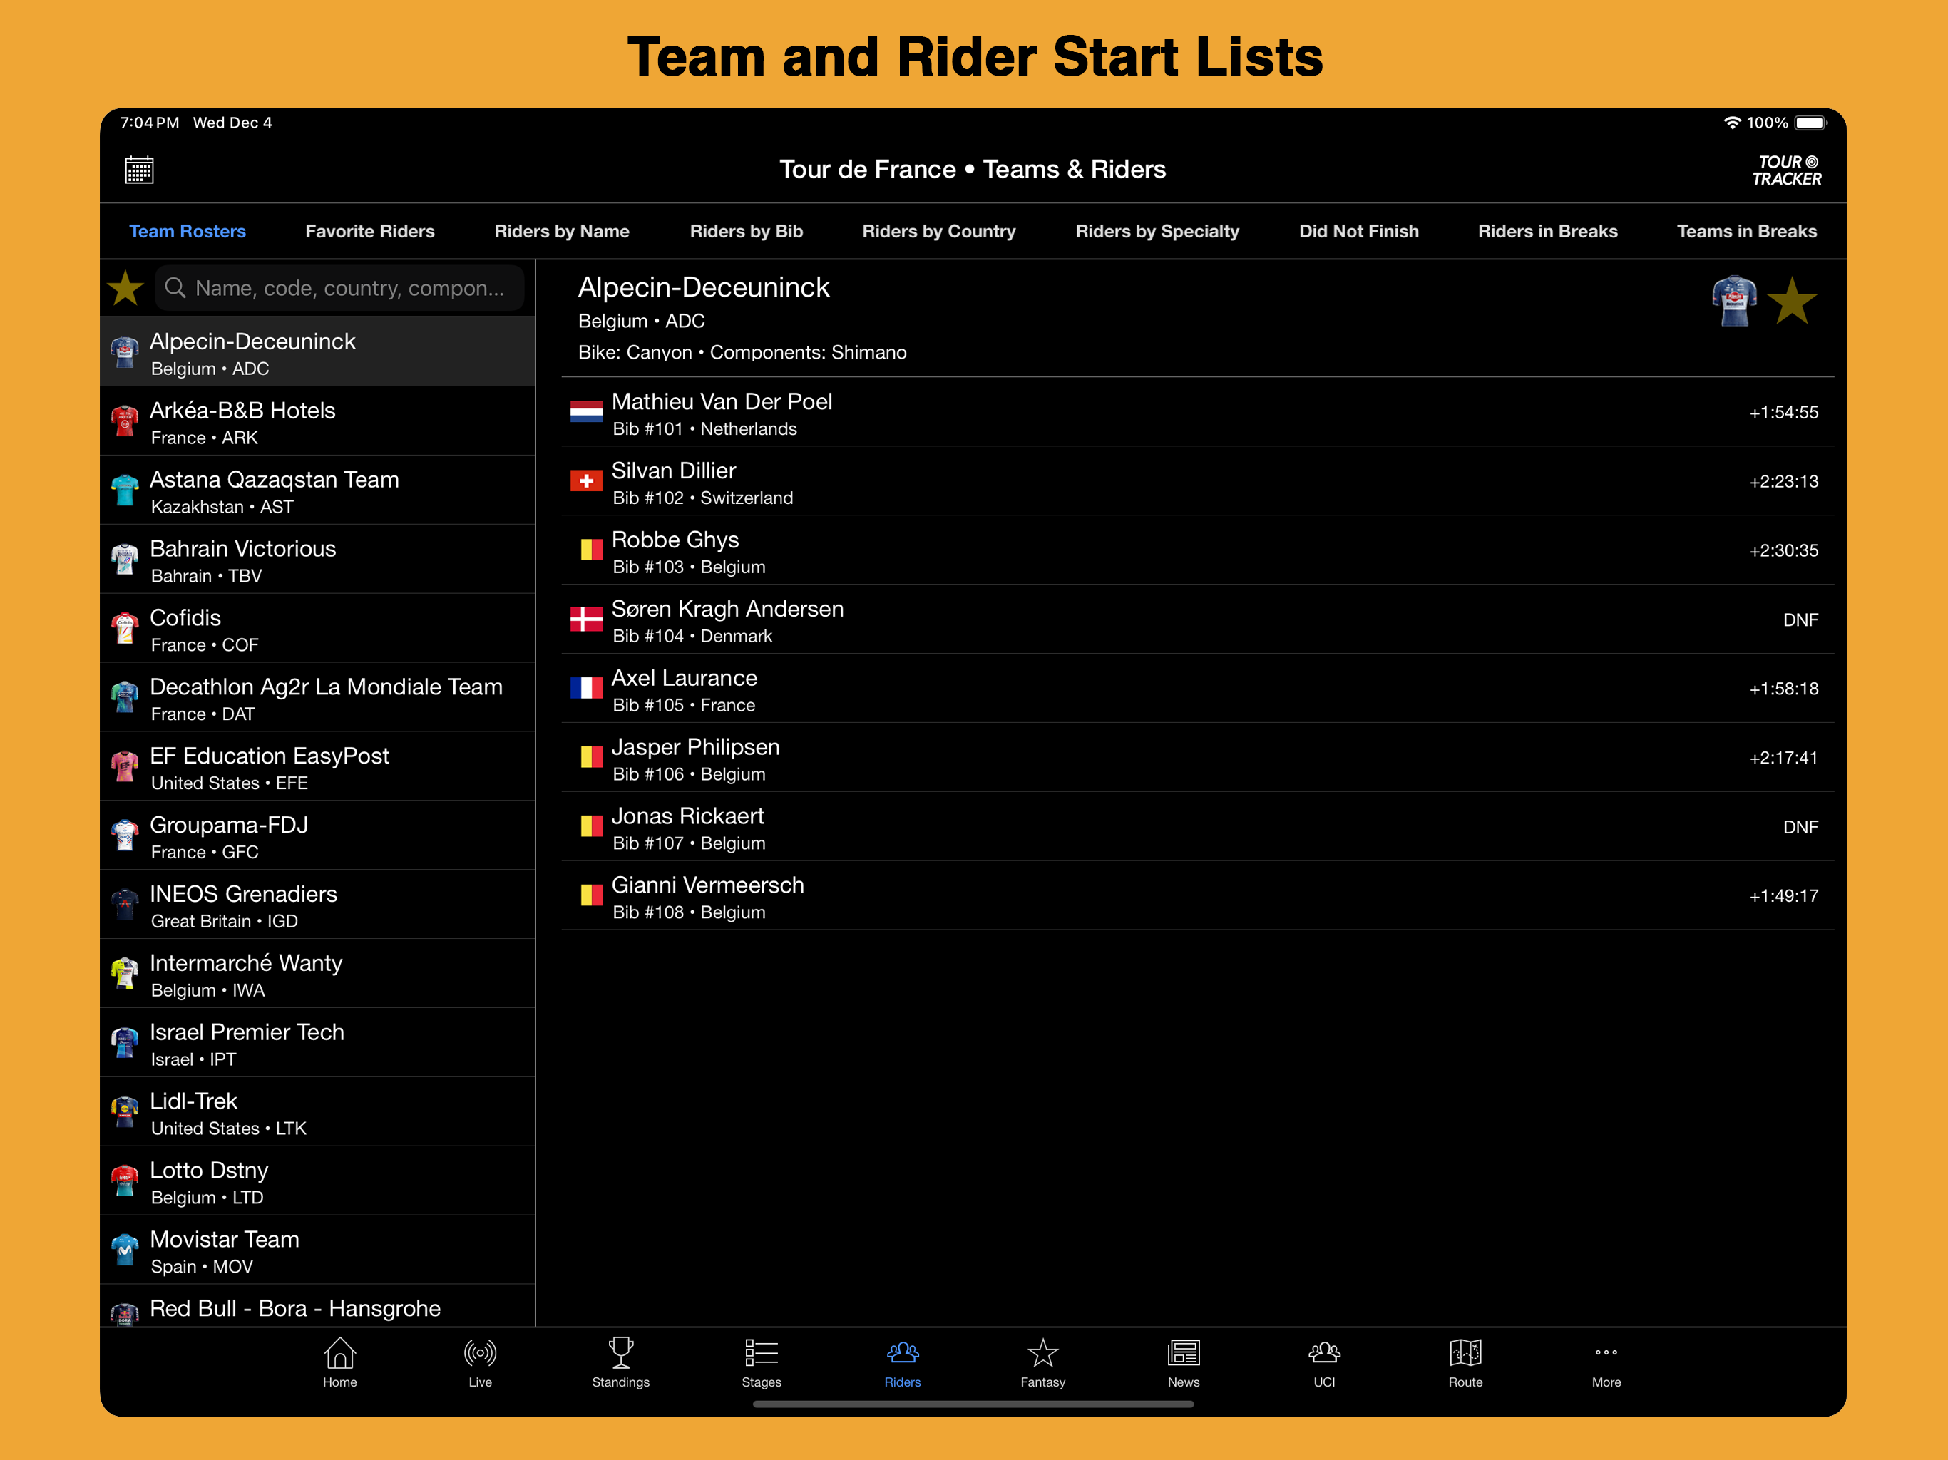Tap the Switzerland flag beside Silvan Dillier
The height and width of the screenshot is (1460, 1948).
tap(587, 482)
